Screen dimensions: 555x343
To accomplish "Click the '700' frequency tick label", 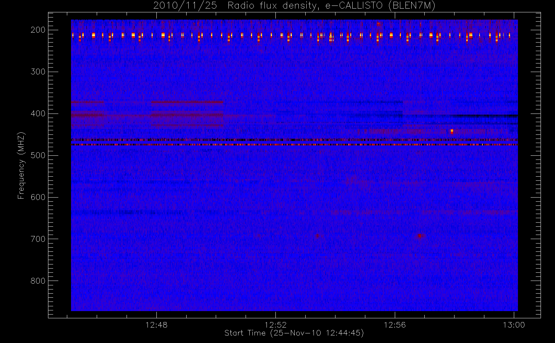I will [38, 239].
